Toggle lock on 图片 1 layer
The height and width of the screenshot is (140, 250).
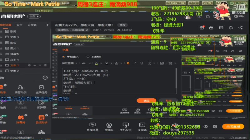(x=1, y=48)
